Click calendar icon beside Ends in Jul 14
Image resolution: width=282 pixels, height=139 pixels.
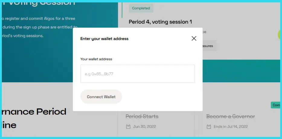pyautogui.click(x=209, y=127)
